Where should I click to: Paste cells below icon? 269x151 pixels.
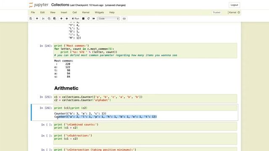click(x=55, y=18)
